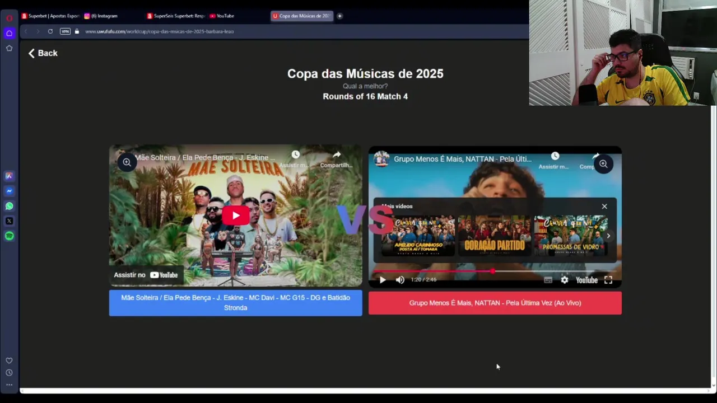Vote for Mãe Solteira / Ela Pede Bença

coord(235,303)
